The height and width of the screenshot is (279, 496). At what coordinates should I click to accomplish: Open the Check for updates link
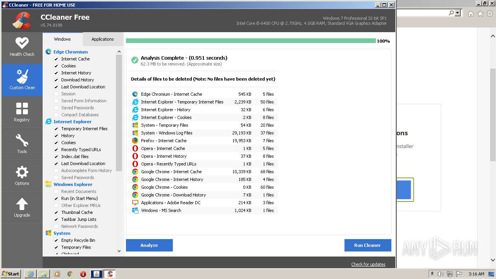[368, 264]
